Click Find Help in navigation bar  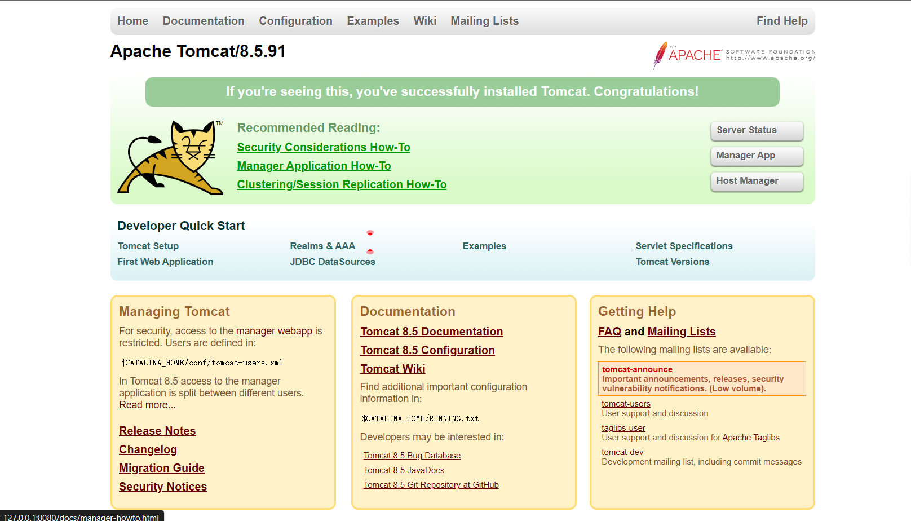click(x=782, y=21)
